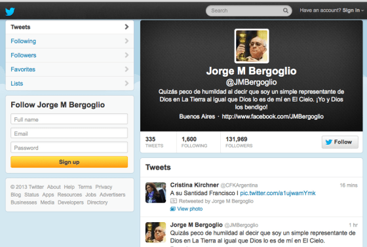
Task: Click Jorge M Bergoglio name in tweet
Action: 196,225
